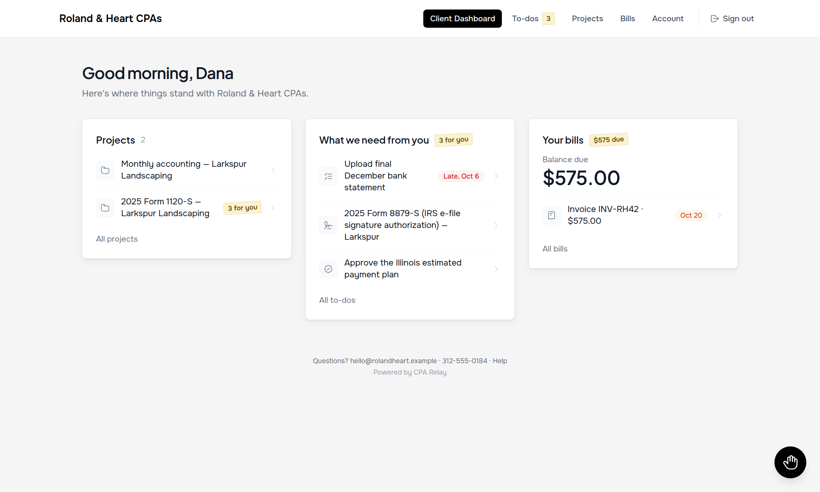Viewport: 820px width, 492px height.
Task: Open chevron for Illinois estimated payment plan
Action: (496, 269)
